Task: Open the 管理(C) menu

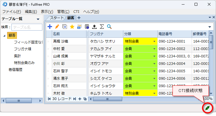Action: click(x=63, y=12)
